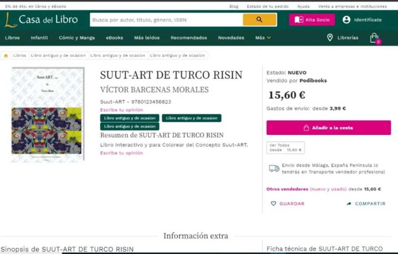Viewport: 398px width, 254px height.
Task: Click the author name Víctor Barcenas Morales
Action: click(155, 90)
